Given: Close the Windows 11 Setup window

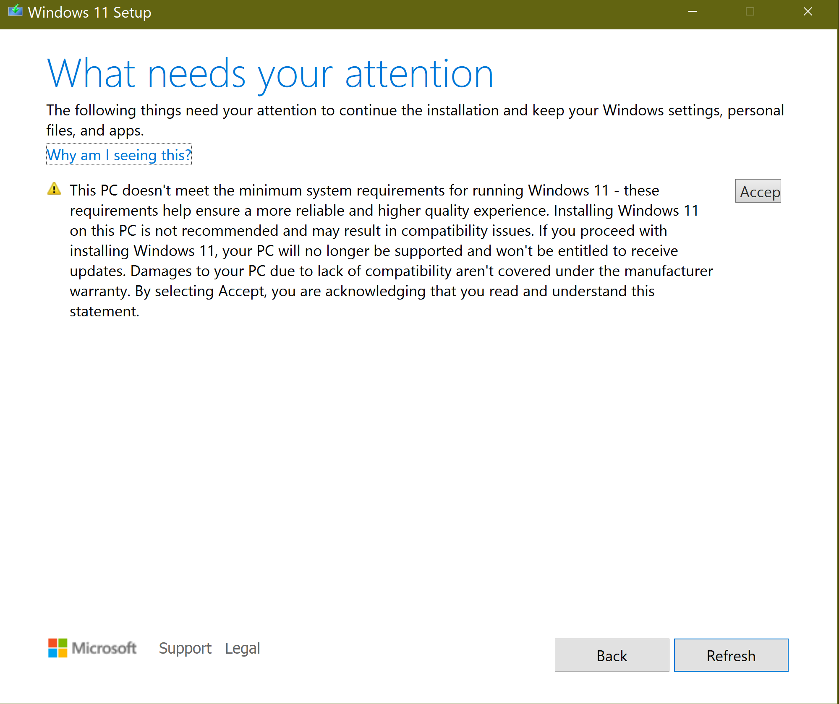Looking at the screenshot, I should tap(808, 12).
